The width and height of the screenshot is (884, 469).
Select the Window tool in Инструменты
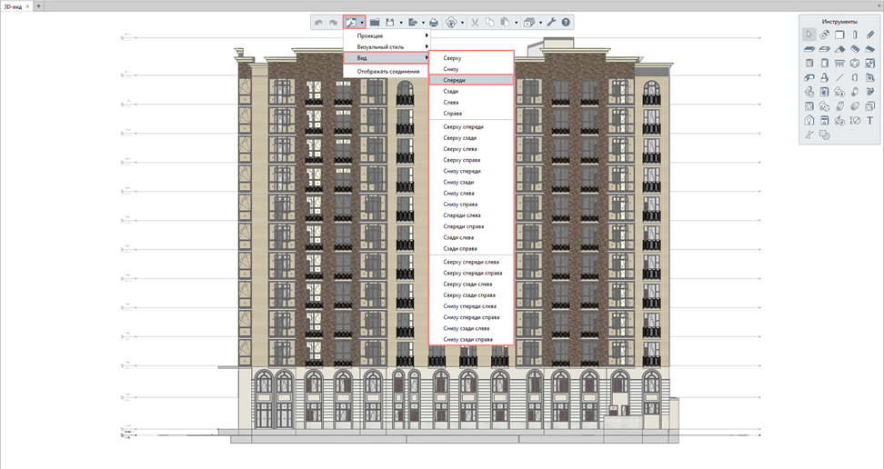point(809,63)
